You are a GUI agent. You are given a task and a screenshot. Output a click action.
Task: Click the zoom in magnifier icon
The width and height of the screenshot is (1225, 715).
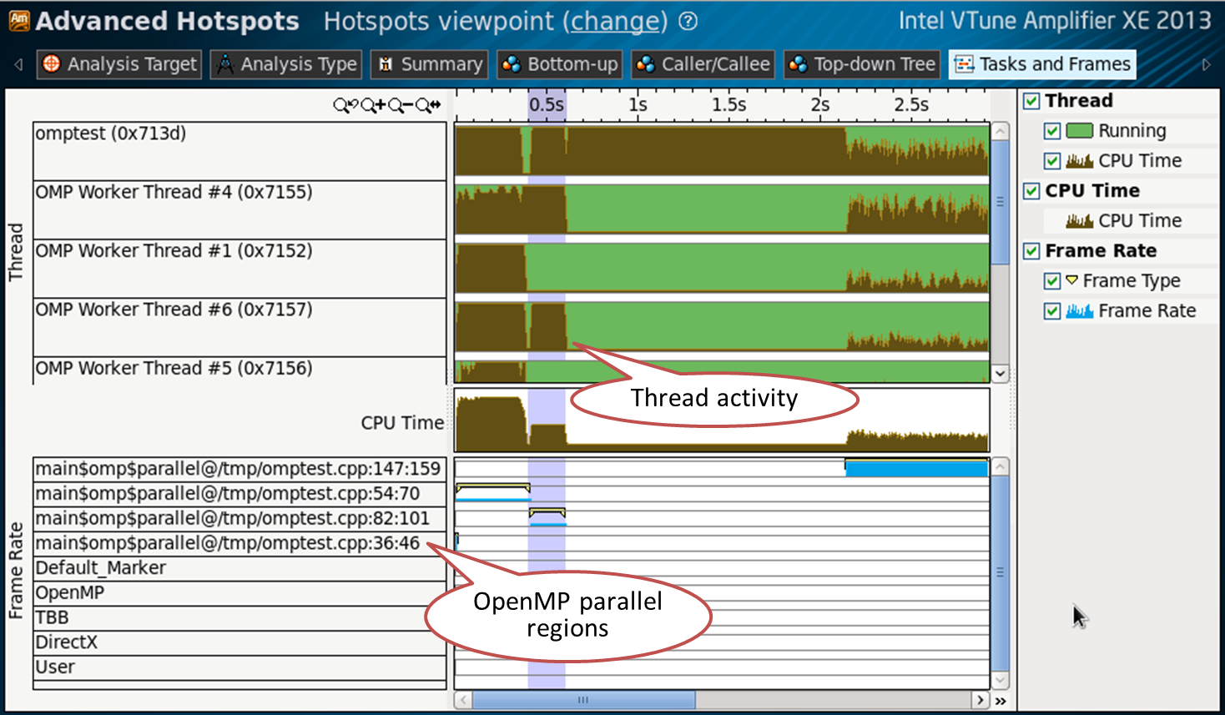click(372, 105)
